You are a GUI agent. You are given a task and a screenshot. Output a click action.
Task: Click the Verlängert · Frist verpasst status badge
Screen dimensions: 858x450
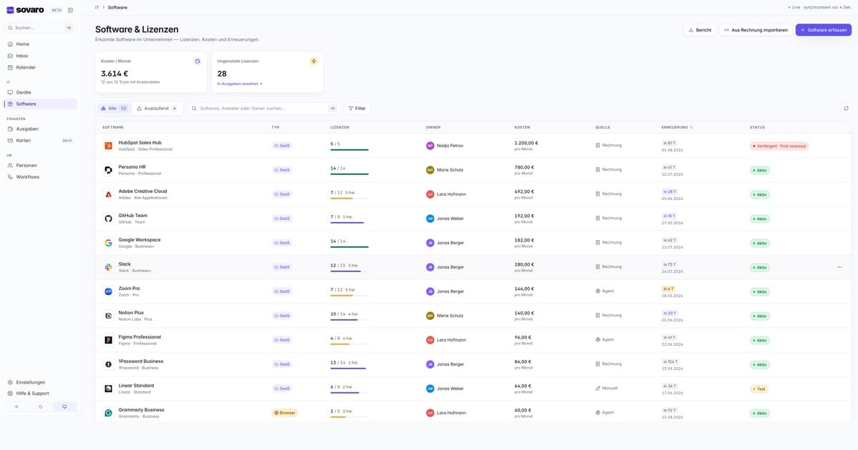(779, 146)
